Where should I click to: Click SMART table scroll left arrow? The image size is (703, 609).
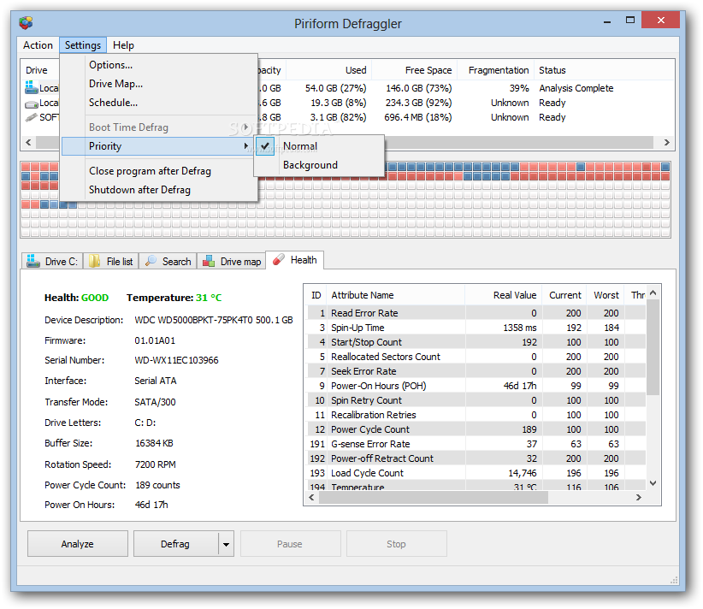coord(312,497)
